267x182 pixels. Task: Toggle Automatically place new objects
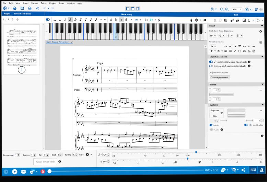(211, 62)
